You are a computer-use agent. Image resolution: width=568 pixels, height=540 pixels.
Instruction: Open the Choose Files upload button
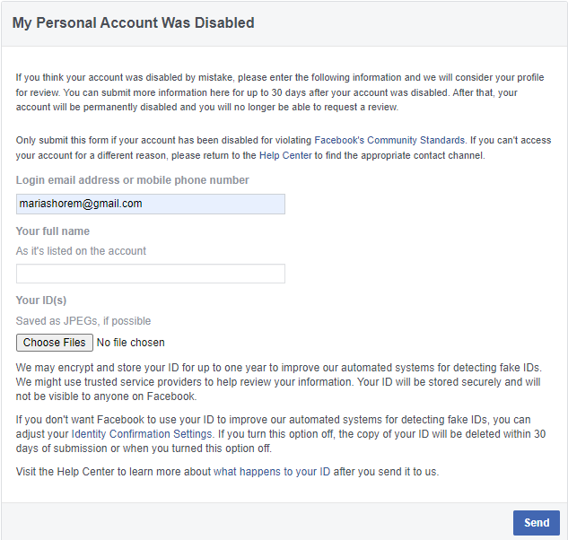click(55, 343)
